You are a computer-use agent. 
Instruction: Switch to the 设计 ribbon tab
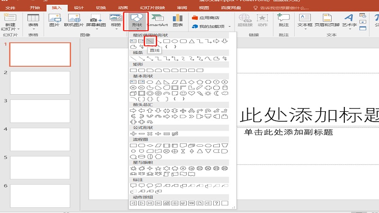(x=79, y=8)
